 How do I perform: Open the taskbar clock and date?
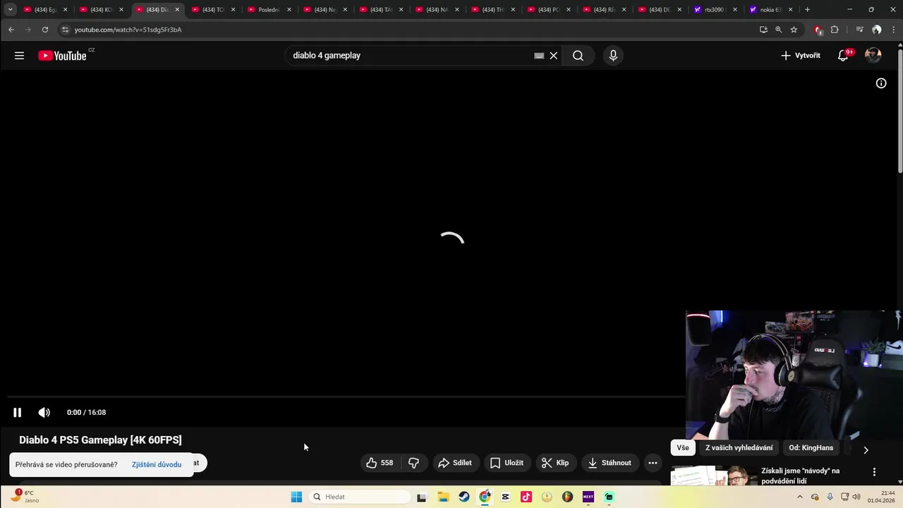tap(882, 497)
